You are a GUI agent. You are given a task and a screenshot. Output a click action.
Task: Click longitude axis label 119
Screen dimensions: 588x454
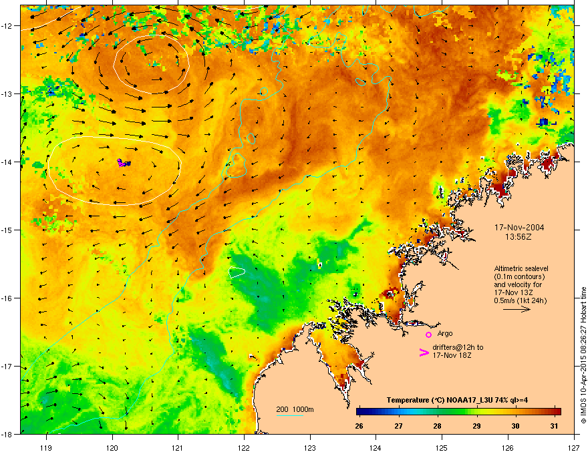46,447
